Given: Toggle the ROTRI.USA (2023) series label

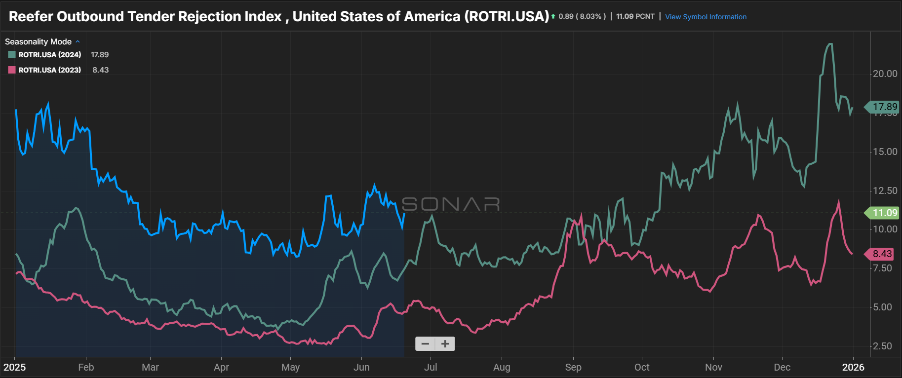Looking at the screenshot, I should coord(50,70).
